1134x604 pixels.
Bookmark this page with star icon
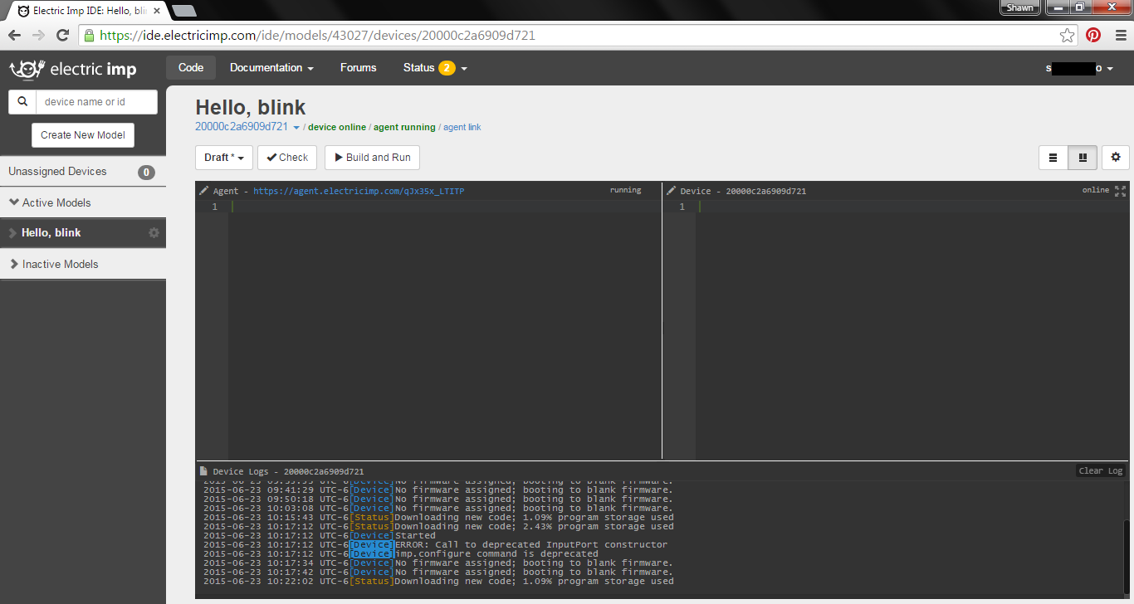(x=1067, y=35)
